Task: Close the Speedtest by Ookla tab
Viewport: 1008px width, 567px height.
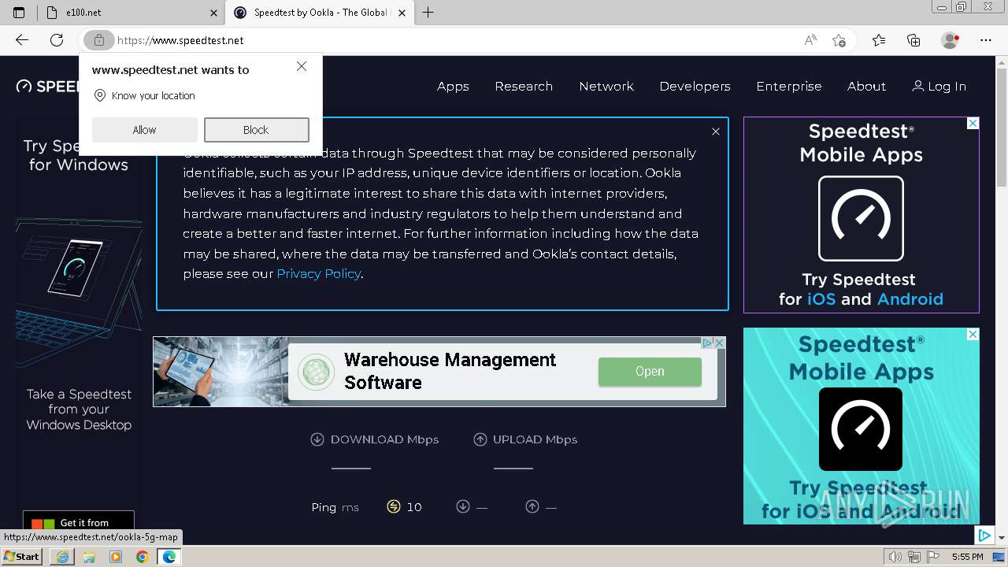Action: click(402, 13)
